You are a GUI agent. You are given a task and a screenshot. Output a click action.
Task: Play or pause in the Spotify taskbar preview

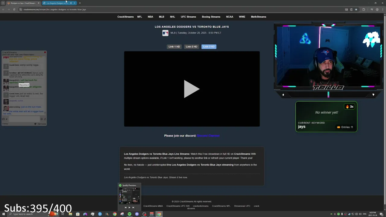(129, 207)
